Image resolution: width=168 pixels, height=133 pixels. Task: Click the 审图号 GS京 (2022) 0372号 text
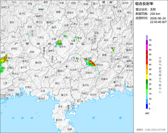coord(151,130)
